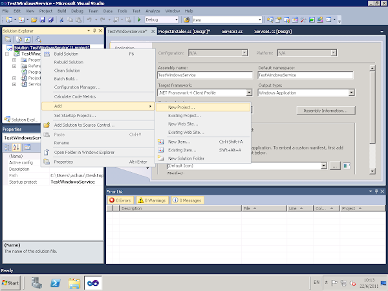Click the Assembly Information button
This screenshot has width=388, height=291.
(326, 111)
